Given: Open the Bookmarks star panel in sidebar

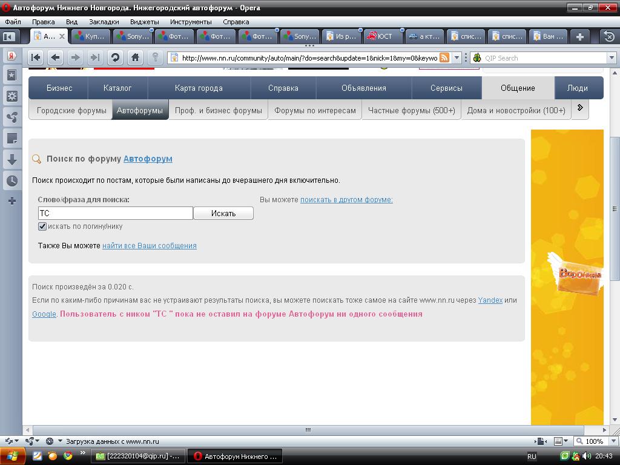Looking at the screenshot, I should tap(12, 75).
